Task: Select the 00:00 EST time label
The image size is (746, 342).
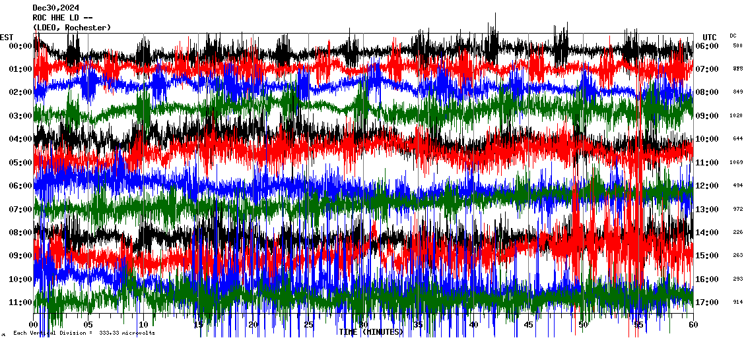Action: (x=20, y=45)
